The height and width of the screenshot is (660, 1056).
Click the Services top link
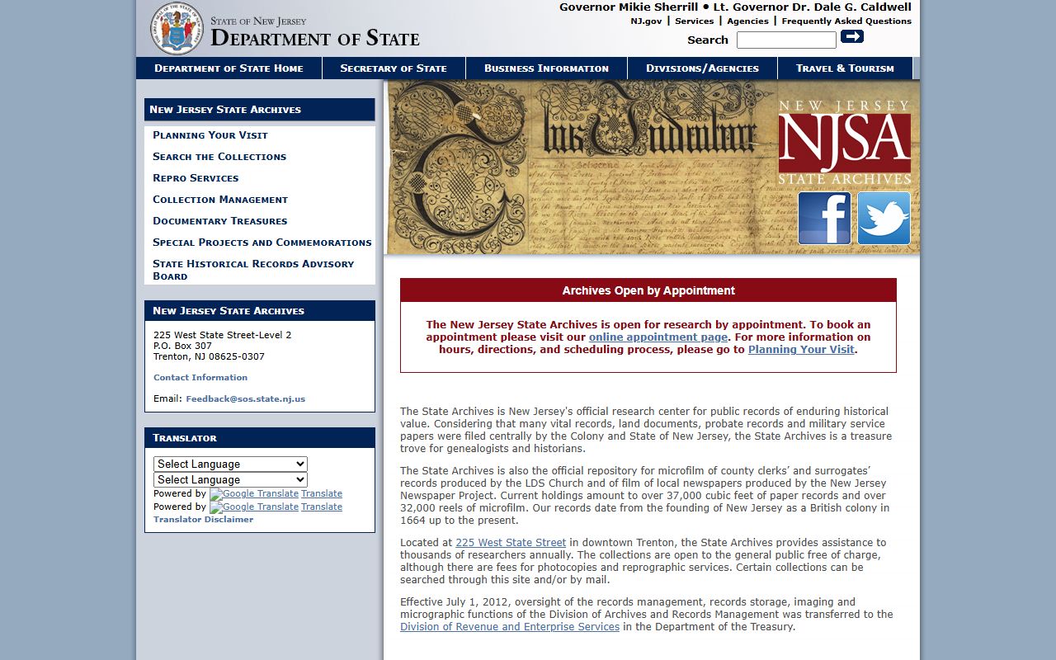pyautogui.click(x=695, y=21)
